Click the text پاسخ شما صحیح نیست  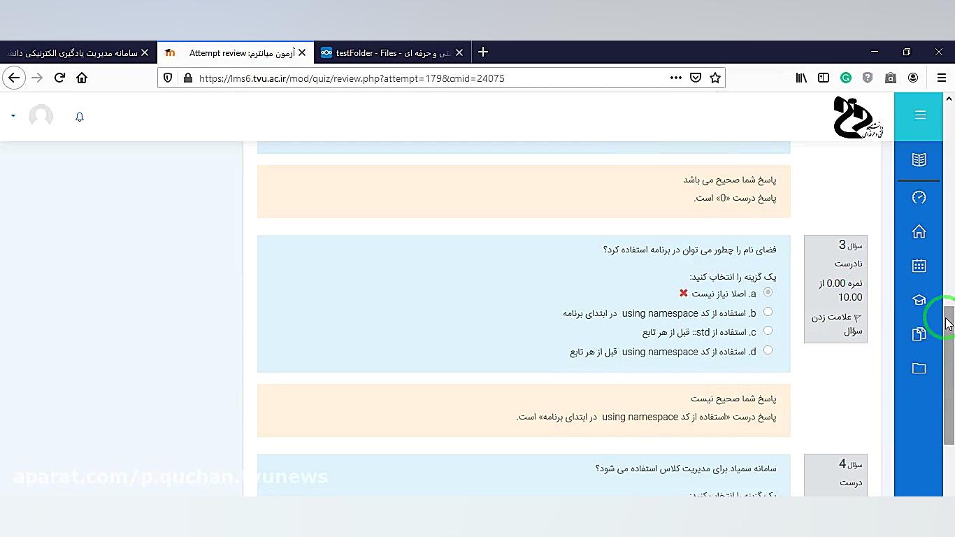(x=733, y=399)
